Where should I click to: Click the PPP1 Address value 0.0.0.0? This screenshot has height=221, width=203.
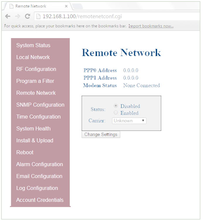131,78
